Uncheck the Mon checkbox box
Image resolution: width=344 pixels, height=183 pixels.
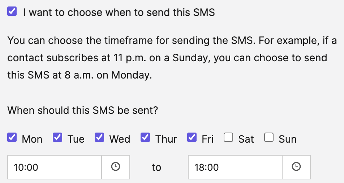click(12, 138)
